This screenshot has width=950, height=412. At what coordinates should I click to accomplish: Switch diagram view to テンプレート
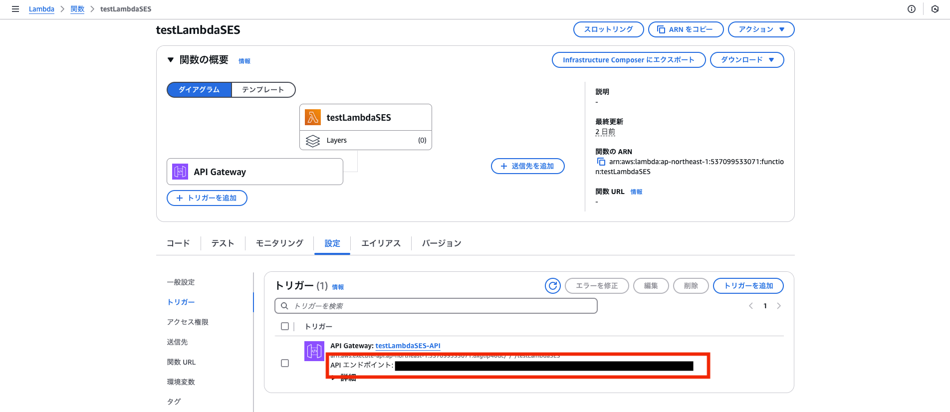(263, 90)
